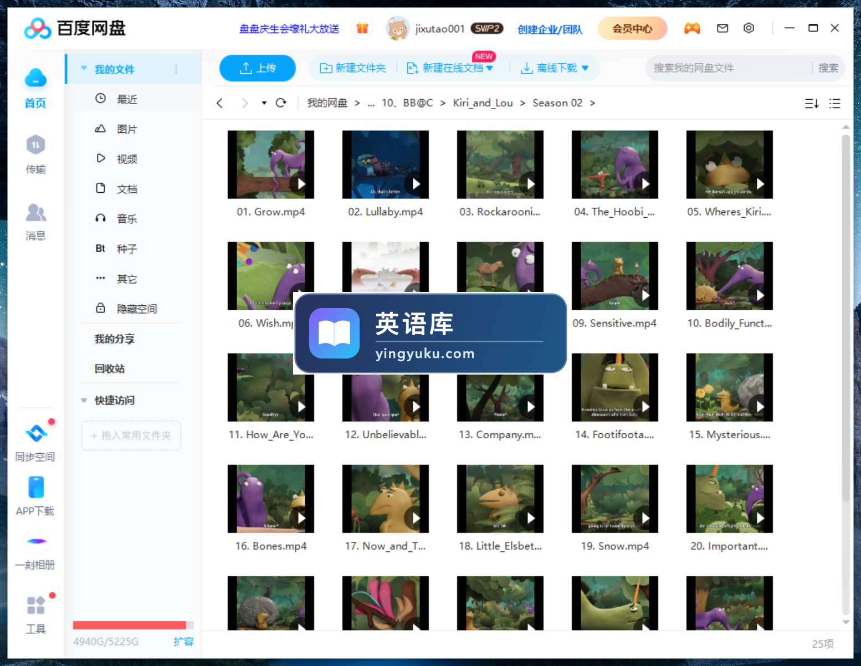Go back with the left arrow

pyautogui.click(x=220, y=103)
